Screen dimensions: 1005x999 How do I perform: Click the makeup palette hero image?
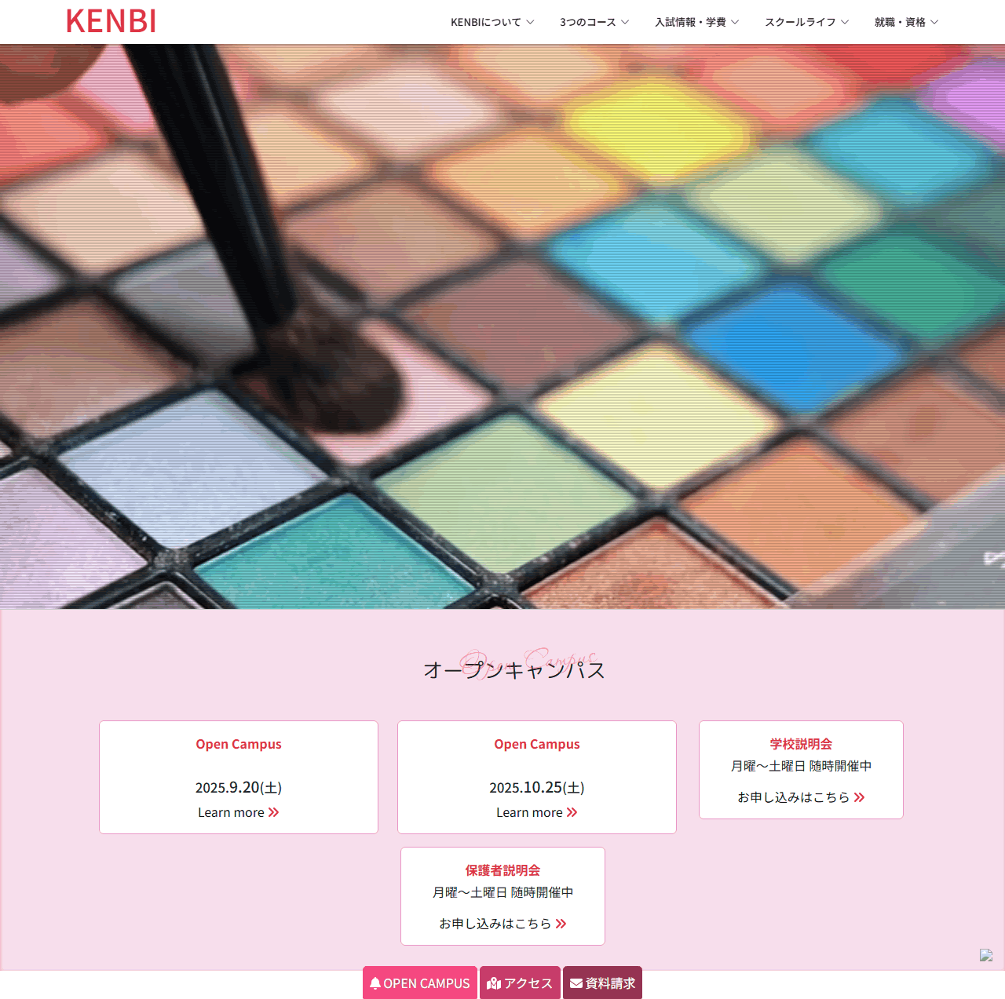502,326
